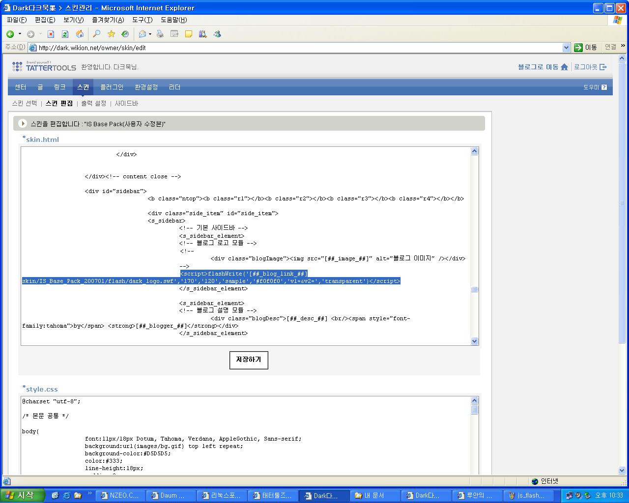Open the 도구(T) menu
Viewport: 629px width, 503px height.
[x=142, y=20]
